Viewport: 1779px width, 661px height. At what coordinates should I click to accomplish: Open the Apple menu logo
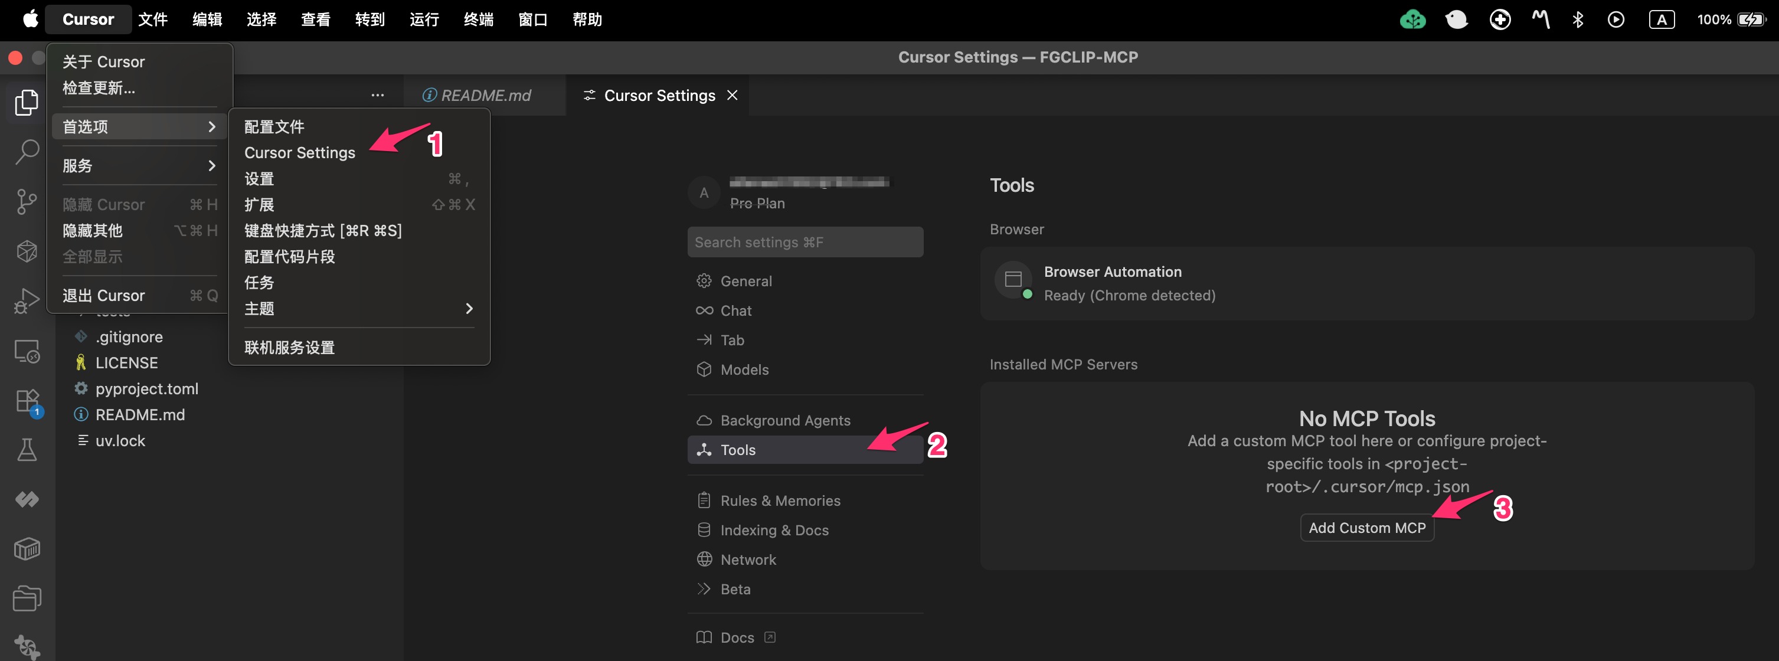30,19
